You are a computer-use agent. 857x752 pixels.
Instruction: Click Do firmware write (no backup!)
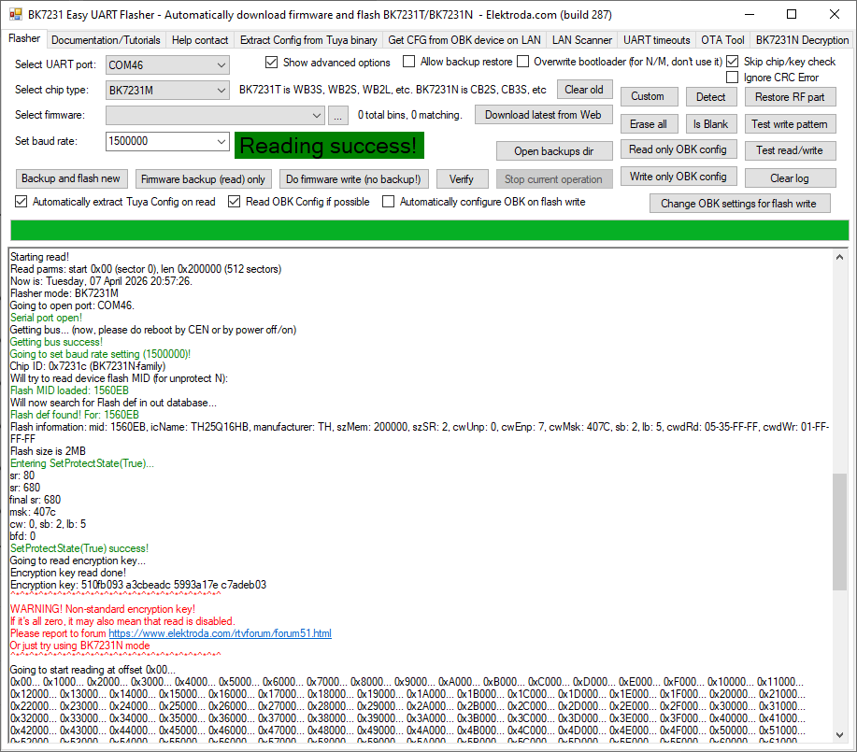353,179
